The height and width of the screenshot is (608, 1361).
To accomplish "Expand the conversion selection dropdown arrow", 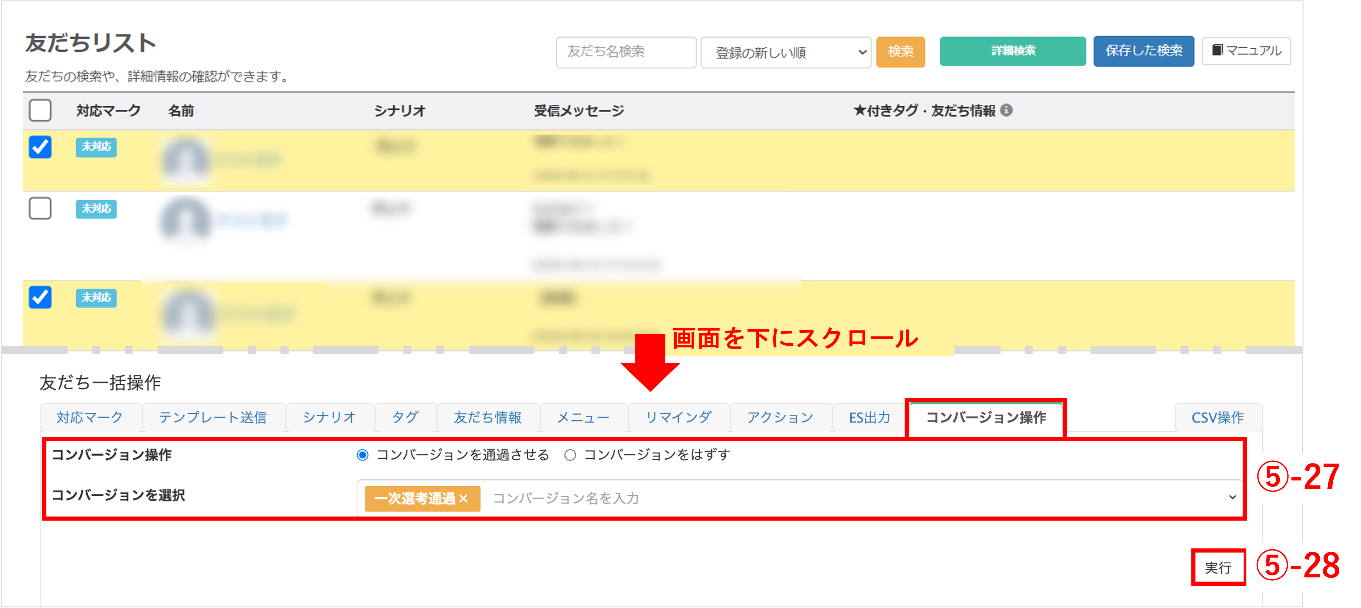I will [x=1232, y=497].
